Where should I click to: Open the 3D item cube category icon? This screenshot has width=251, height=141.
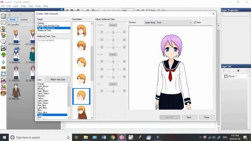pyautogui.click(x=3, y=35)
